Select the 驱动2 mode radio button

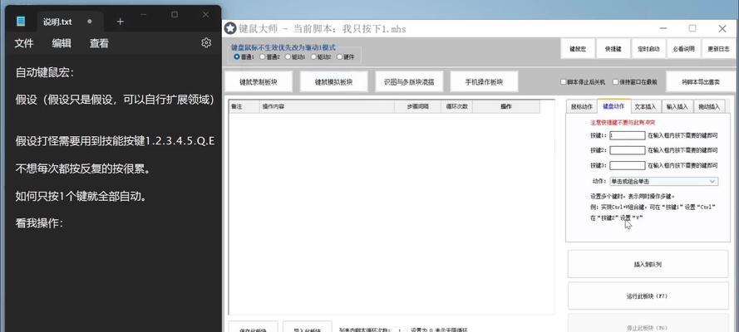click(313, 57)
